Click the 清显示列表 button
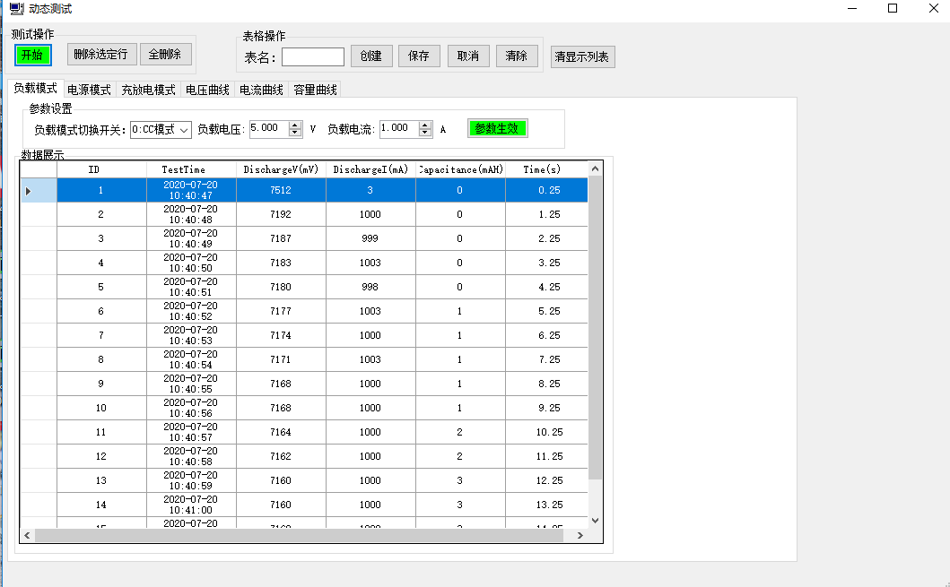Screen dimensions: 950x587 point(582,57)
